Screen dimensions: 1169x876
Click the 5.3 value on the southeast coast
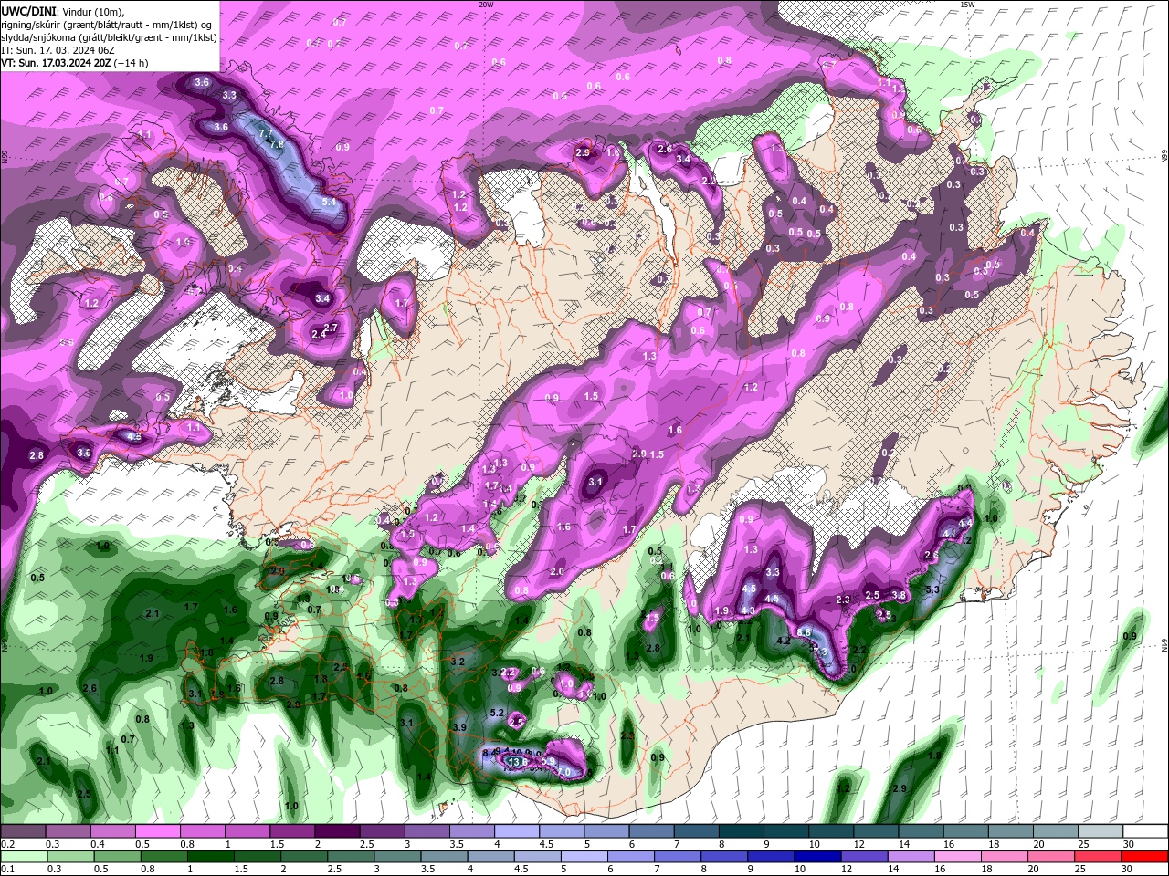point(932,590)
